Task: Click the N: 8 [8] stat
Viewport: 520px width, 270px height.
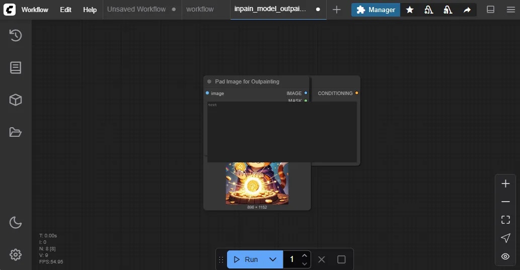Action: point(47,248)
